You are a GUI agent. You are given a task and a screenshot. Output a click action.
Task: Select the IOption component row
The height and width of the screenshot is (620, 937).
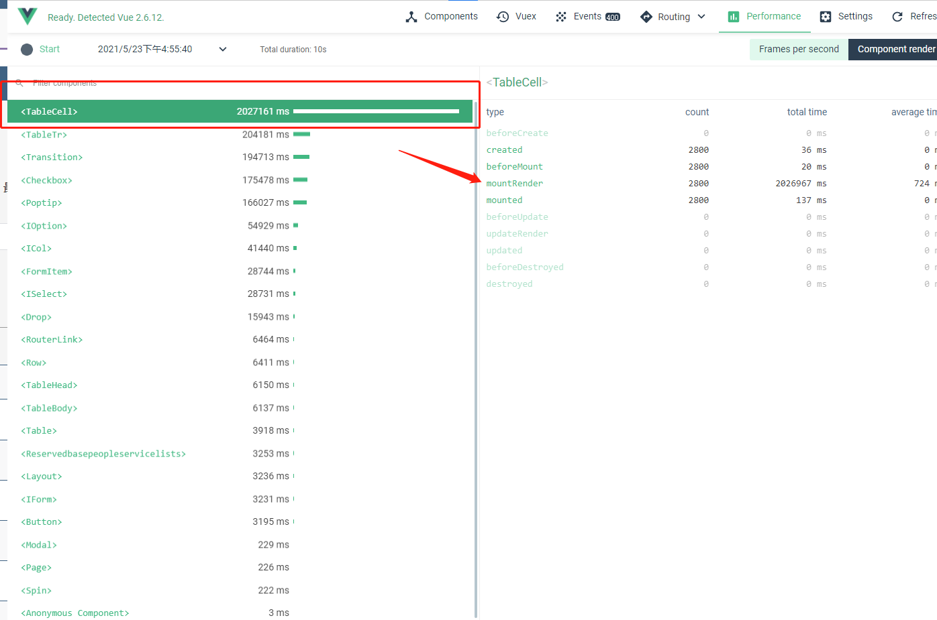click(240, 226)
